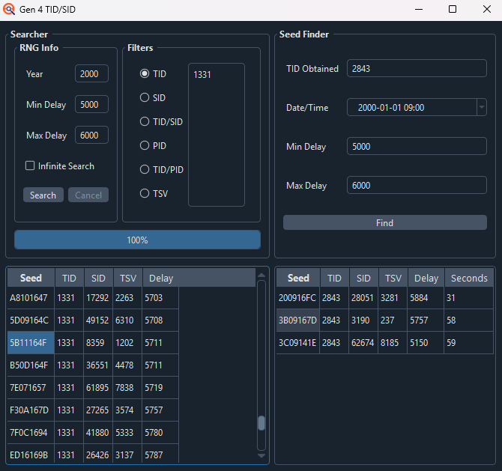Sort searcher table by TSV column header
This screenshot has width=502, height=471.
coord(128,278)
